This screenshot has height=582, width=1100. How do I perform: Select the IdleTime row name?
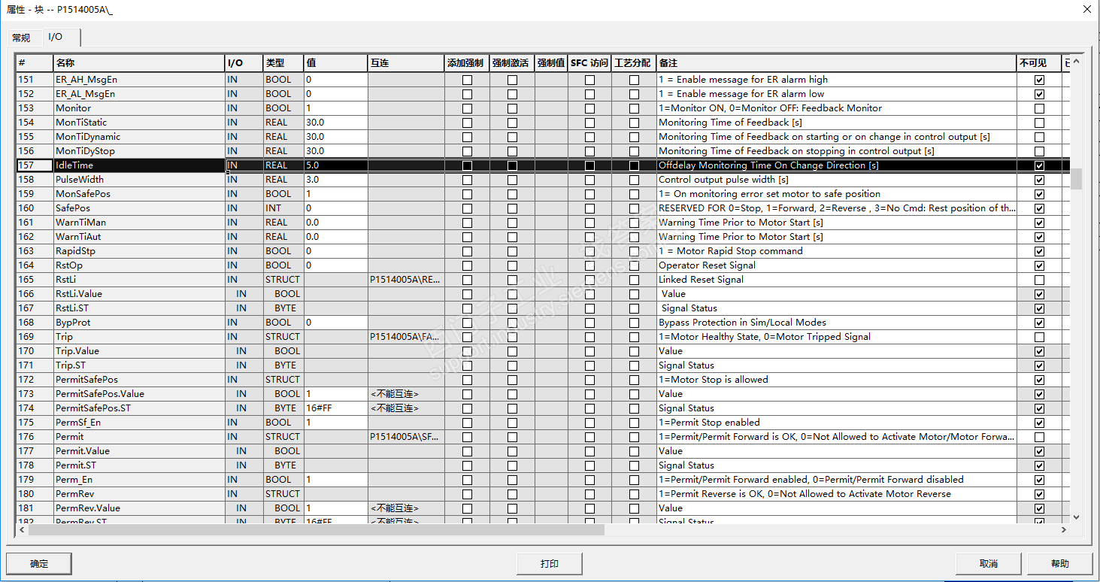139,165
